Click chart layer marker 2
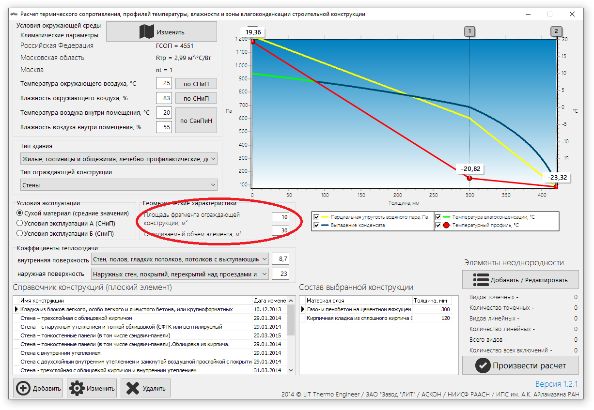Image resolution: width=594 pixels, height=410 pixels. 556,32
